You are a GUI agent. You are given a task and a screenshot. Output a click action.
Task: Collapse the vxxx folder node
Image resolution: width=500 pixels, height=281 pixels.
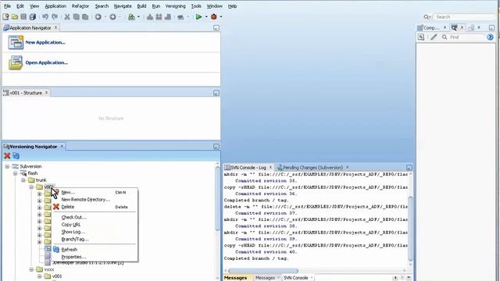point(31,269)
